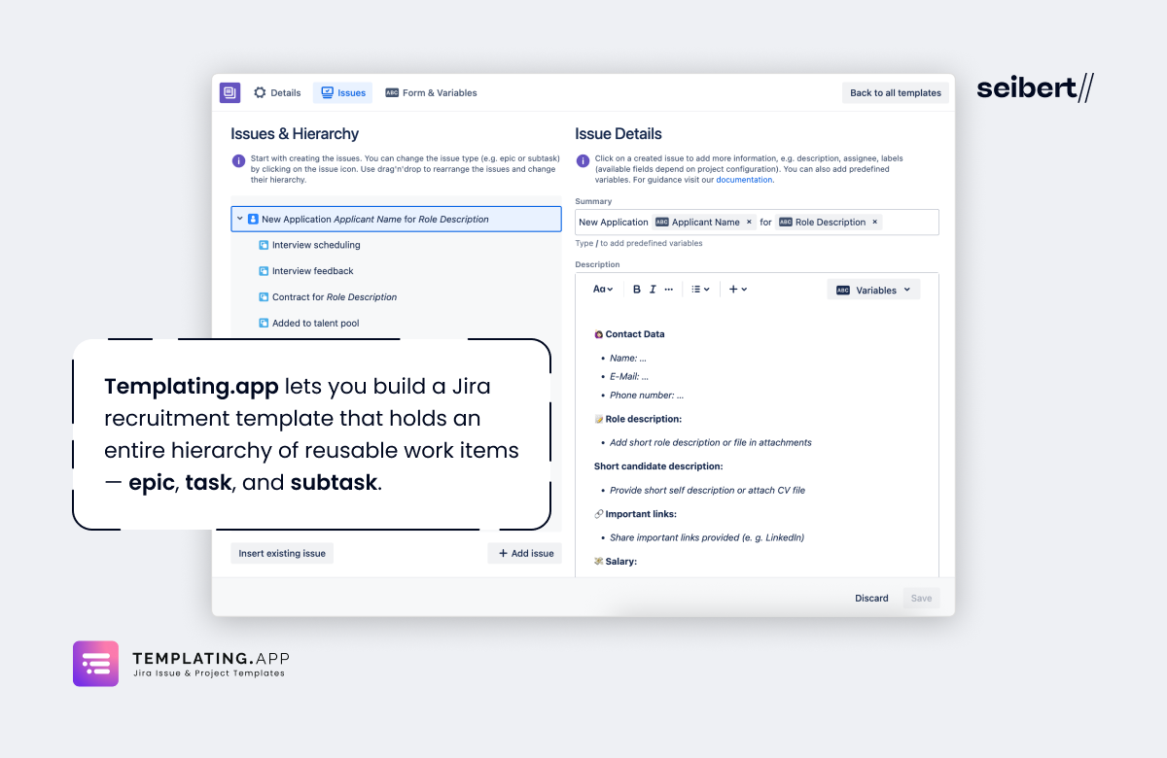Select the Added to talent pool subtask

(316, 323)
